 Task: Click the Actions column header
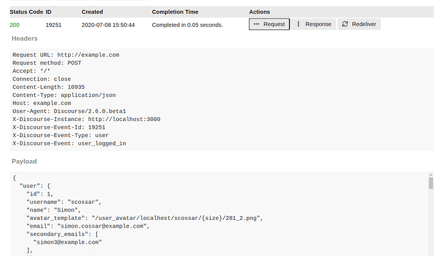[259, 12]
